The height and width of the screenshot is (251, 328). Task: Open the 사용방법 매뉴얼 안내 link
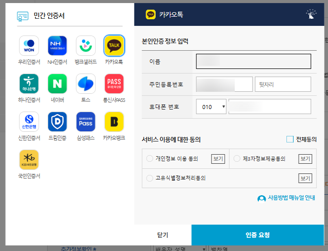tap(291, 198)
